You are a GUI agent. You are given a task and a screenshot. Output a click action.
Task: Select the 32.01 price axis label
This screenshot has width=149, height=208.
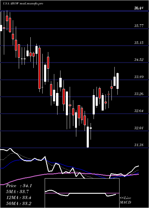[139, 128]
